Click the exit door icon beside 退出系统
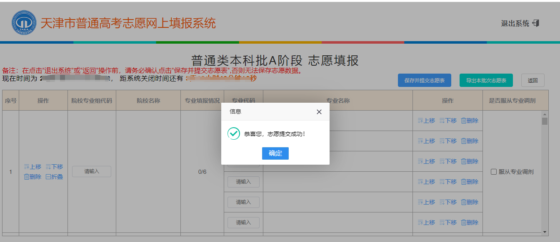560x242 pixels. [536, 23]
